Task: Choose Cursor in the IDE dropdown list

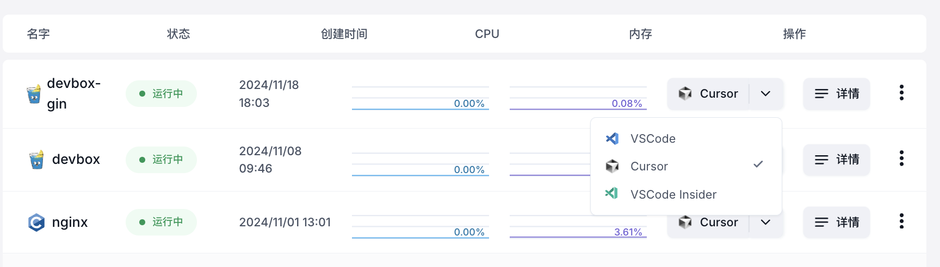Action: [x=649, y=167]
